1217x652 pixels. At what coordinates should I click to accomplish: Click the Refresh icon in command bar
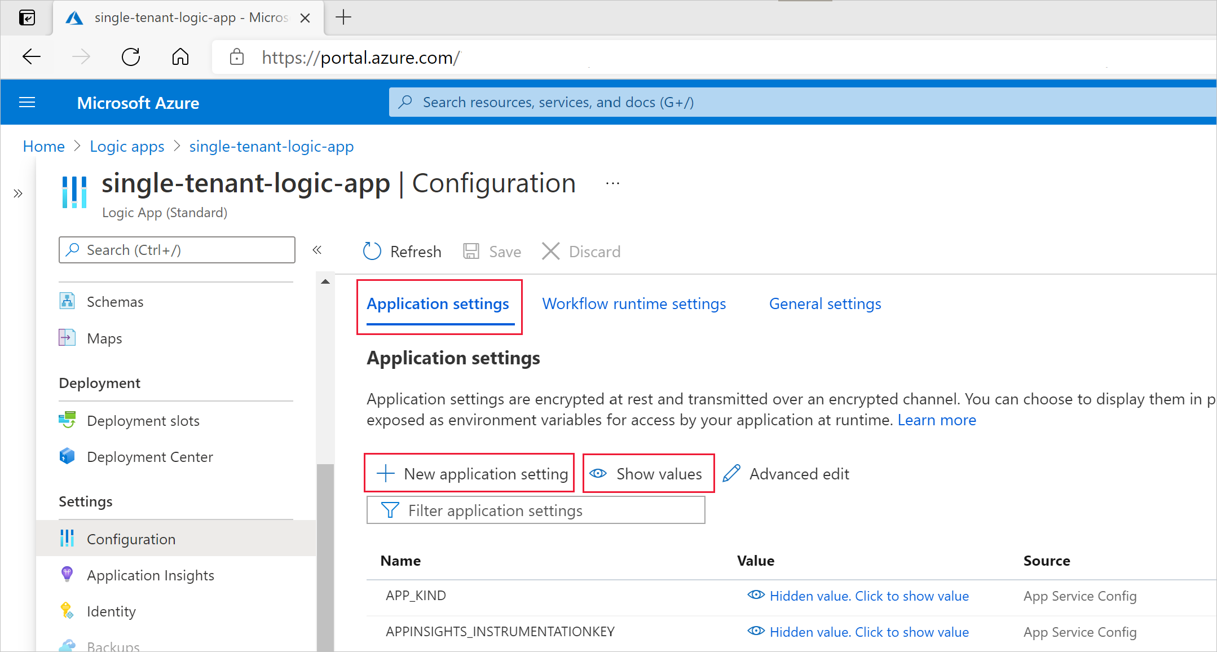coord(372,252)
